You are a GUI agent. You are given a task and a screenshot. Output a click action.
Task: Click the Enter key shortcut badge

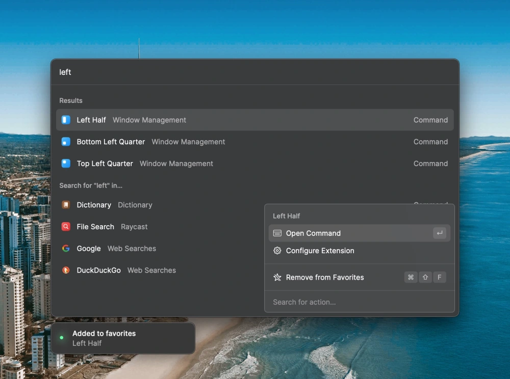(x=440, y=233)
